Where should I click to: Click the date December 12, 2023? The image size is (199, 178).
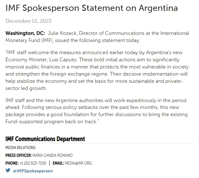[29, 21]
